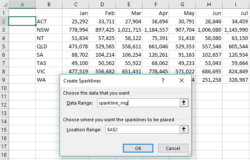Select row 9 header
Viewport: 250px width, 160px height.
click(4, 80)
